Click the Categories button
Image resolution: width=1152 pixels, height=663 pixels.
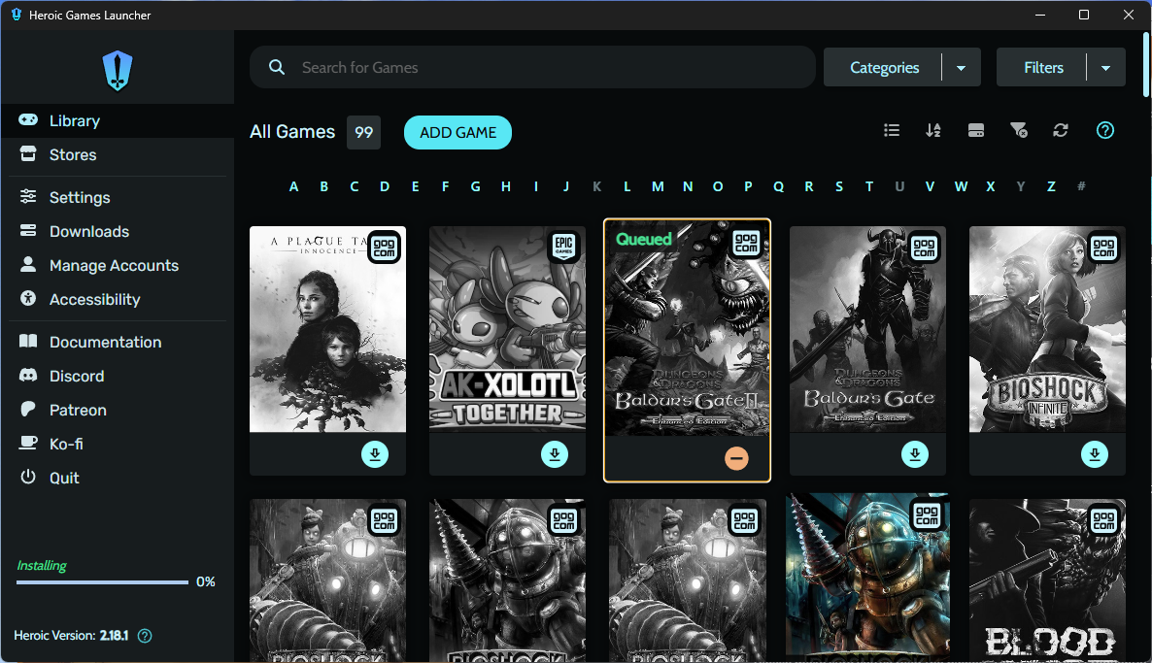click(x=884, y=68)
